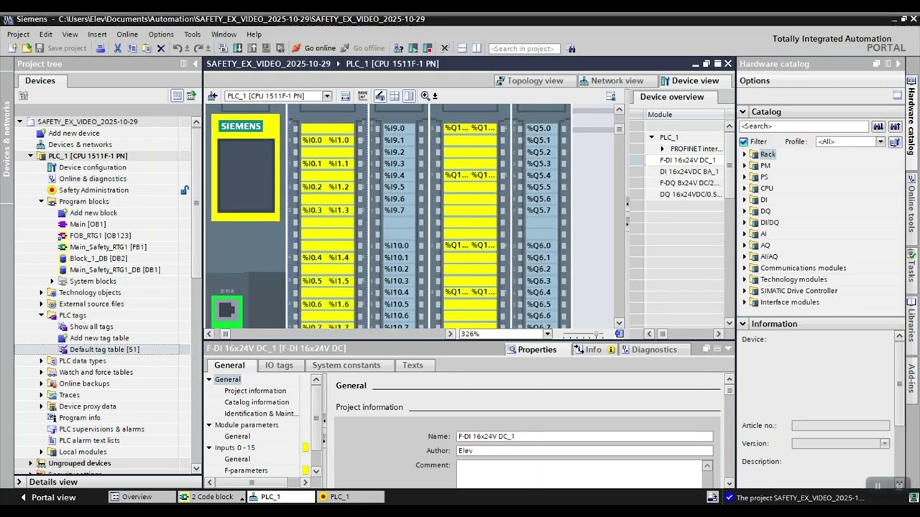Click the Safety Administration tree icon

point(52,190)
